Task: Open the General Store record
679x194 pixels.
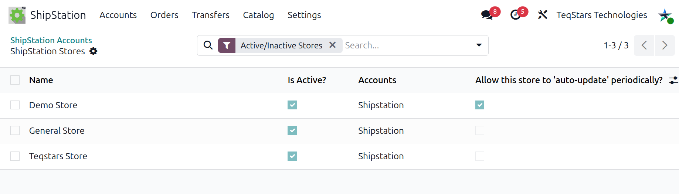Action: (x=57, y=131)
